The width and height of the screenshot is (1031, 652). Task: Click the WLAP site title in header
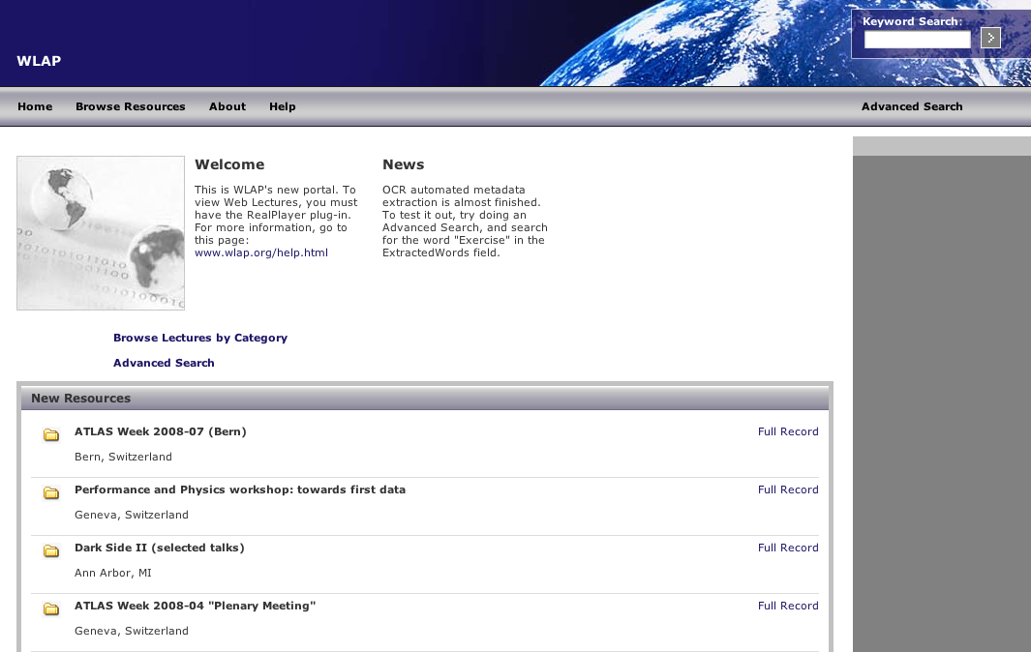[x=39, y=61]
